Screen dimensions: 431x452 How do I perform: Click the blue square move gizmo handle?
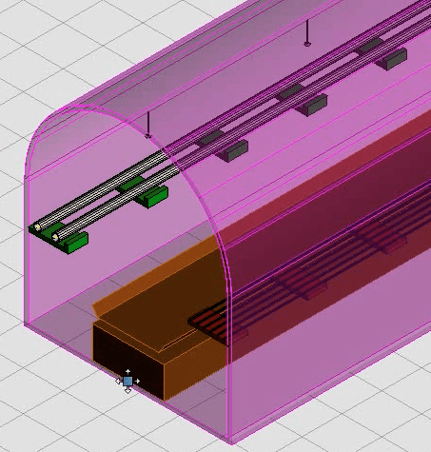tap(127, 382)
